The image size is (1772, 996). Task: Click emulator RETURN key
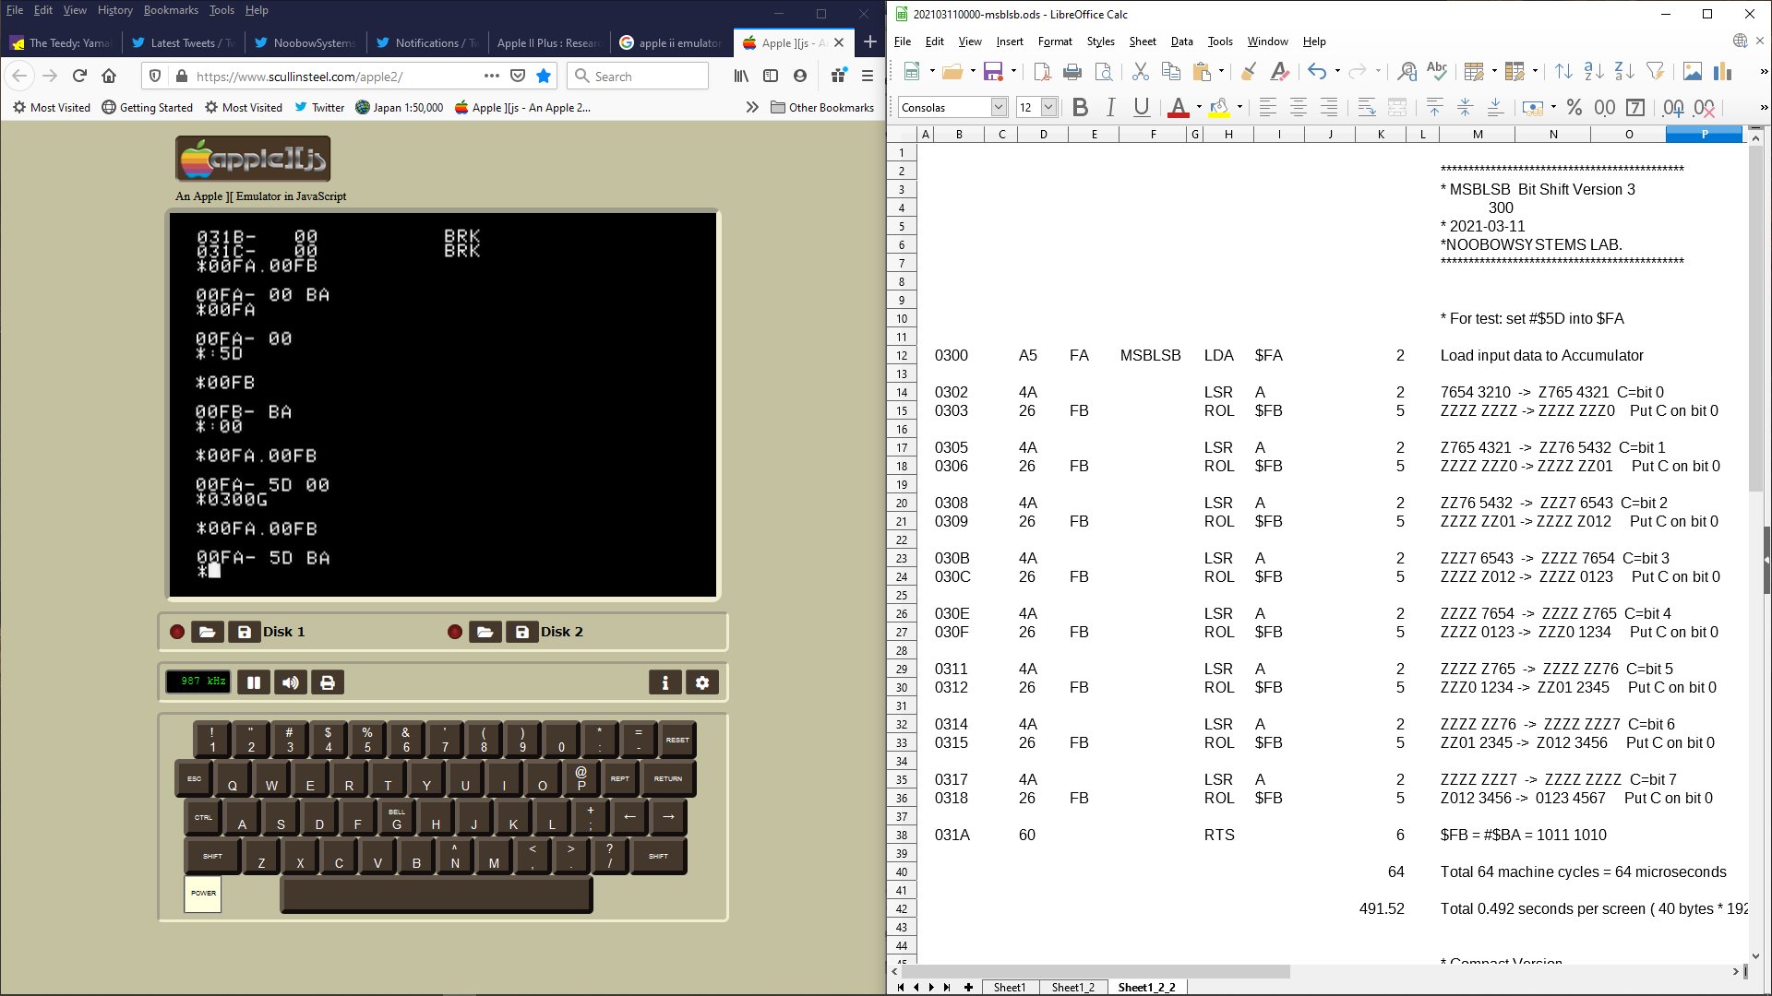[x=668, y=778]
